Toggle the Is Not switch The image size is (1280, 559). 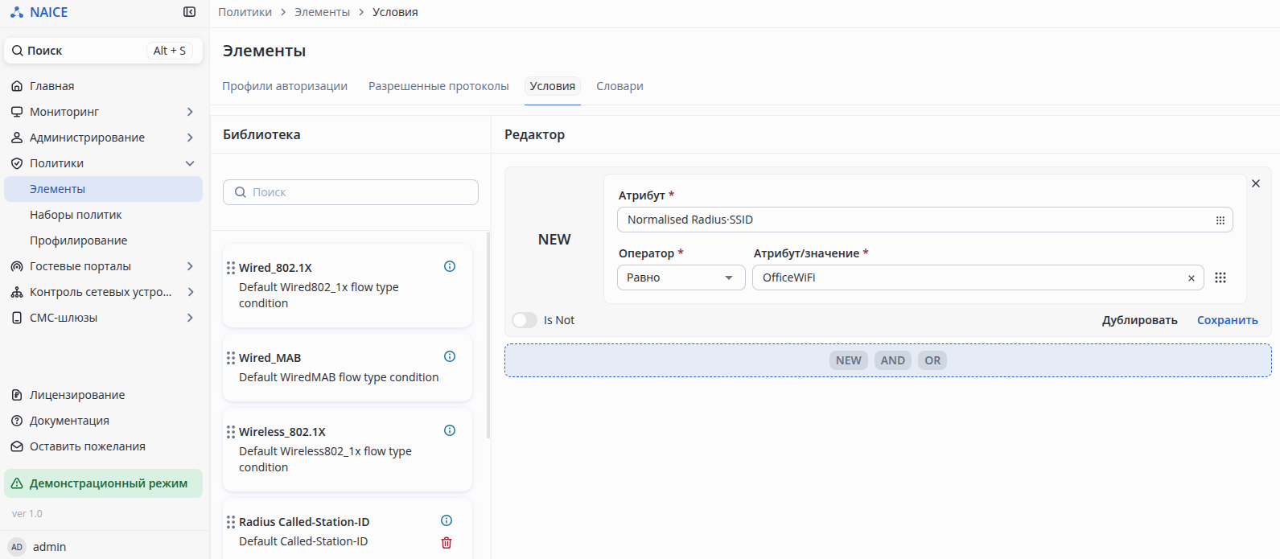(525, 320)
